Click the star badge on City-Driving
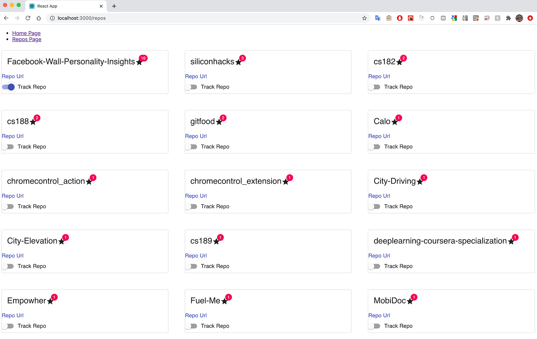The width and height of the screenshot is (537, 339). pos(423,178)
